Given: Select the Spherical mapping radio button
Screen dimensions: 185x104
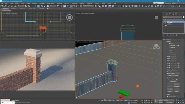Looking at the screenshot, I should tap(169, 47).
